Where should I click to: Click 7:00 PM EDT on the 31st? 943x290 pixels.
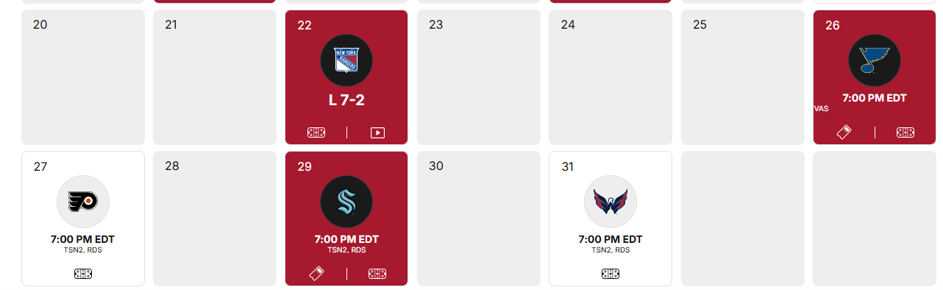tap(611, 239)
